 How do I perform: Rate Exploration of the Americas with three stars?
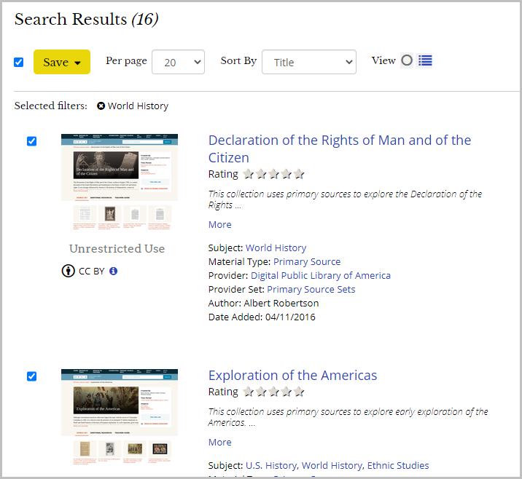(273, 392)
